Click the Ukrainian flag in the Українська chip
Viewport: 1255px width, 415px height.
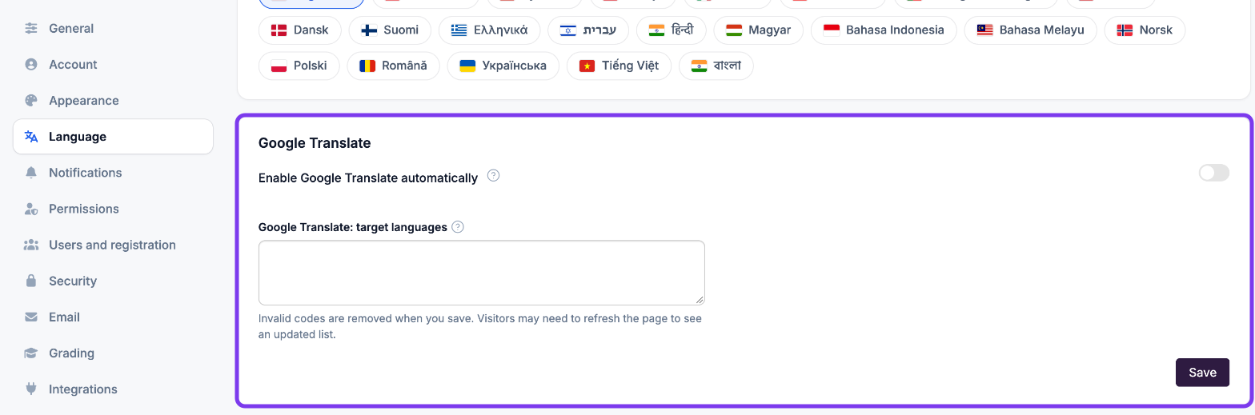467,66
